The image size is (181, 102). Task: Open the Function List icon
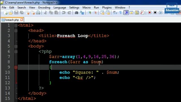click(143, 12)
